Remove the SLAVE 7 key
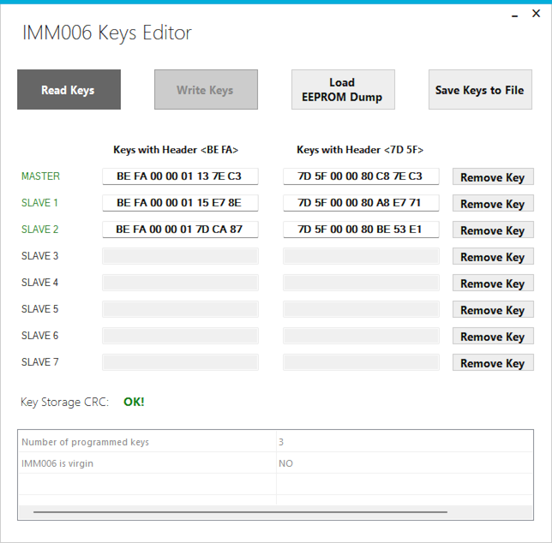The height and width of the screenshot is (543, 552). pos(493,362)
